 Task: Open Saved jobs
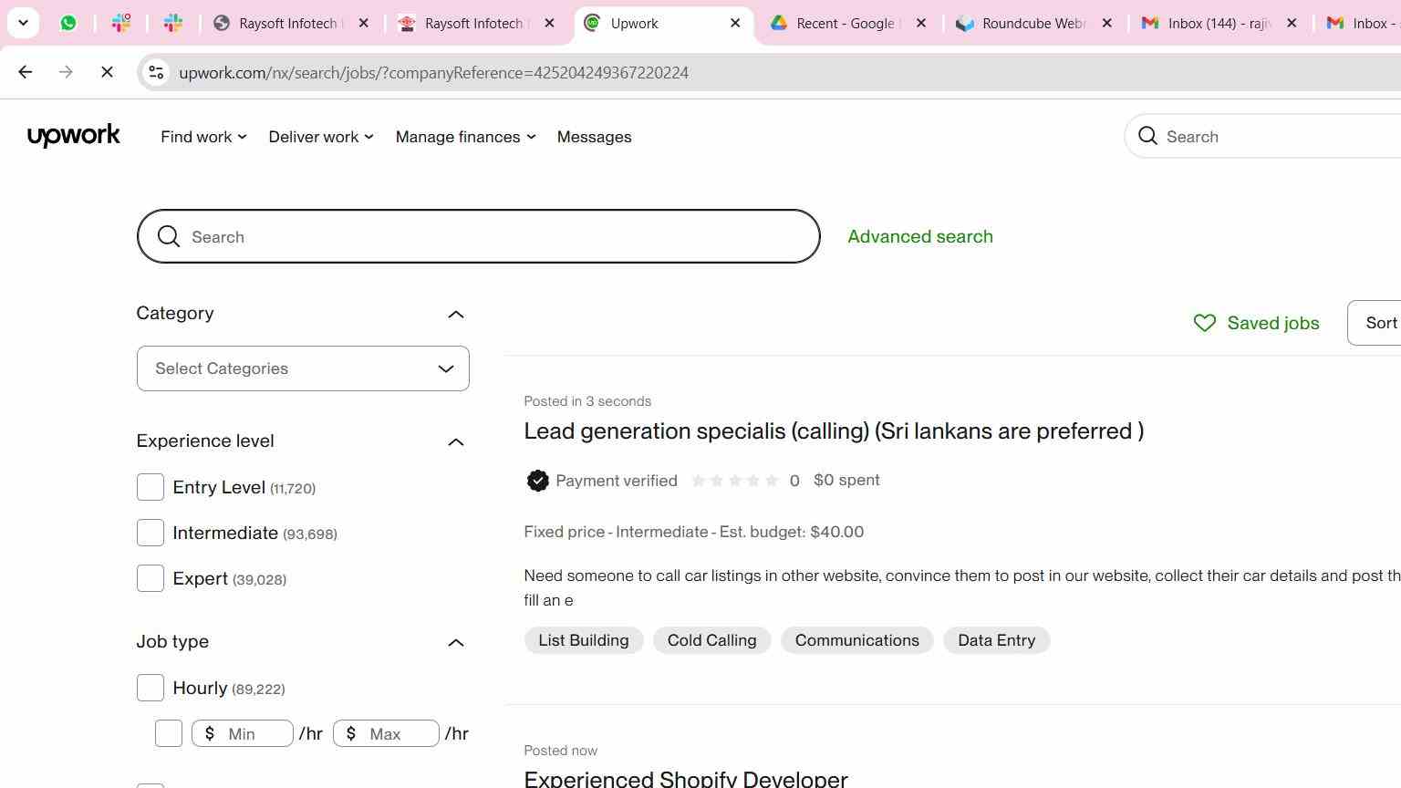tap(1256, 323)
